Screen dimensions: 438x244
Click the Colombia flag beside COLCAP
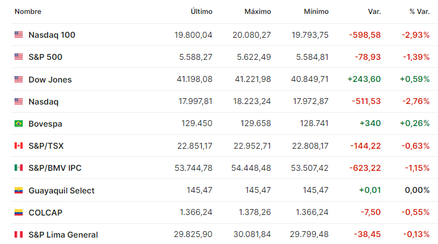[x=19, y=213]
